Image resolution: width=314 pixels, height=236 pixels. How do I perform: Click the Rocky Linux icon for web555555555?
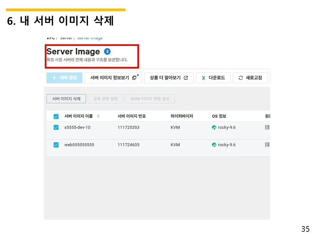tap(214, 145)
